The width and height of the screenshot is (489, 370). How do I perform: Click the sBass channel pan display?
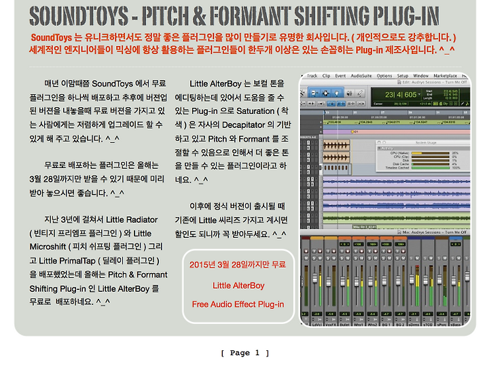tap(456, 244)
